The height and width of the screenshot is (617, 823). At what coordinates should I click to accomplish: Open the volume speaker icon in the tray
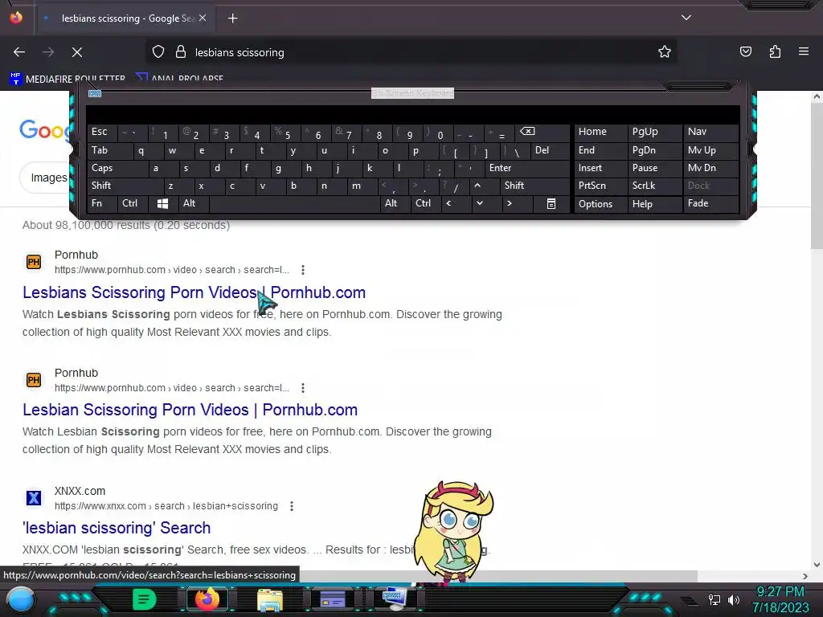click(x=734, y=599)
